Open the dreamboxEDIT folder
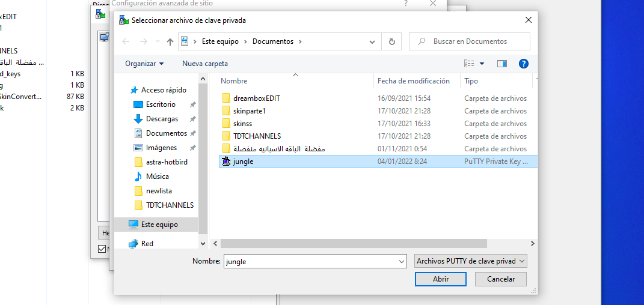The width and height of the screenshot is (644, 305). pos(256,98)
